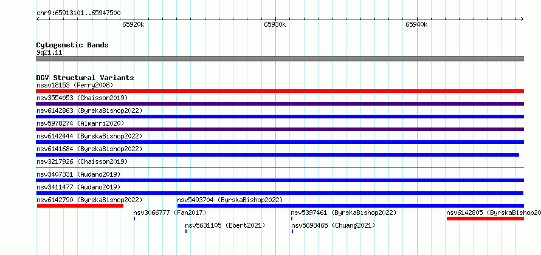The image size is (541, 255).
Task: Select the nsv5631105 (Ebert2021) label
Action: point(226,225)
